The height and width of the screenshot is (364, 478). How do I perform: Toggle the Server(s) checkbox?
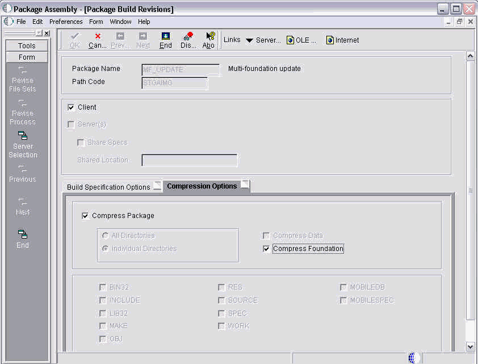pos(71,124)
